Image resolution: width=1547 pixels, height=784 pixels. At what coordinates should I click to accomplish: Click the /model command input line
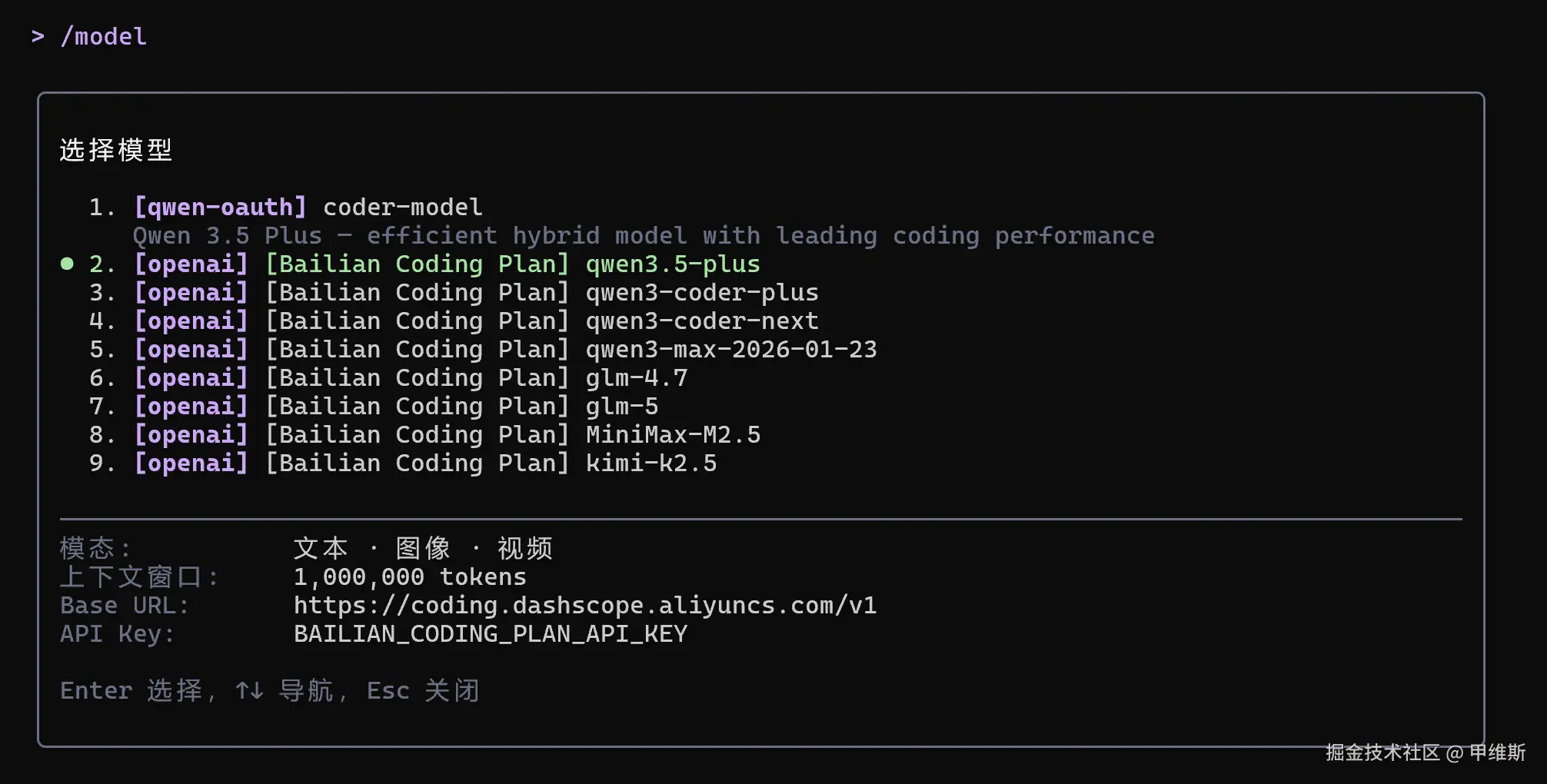[x=103, y=37]
